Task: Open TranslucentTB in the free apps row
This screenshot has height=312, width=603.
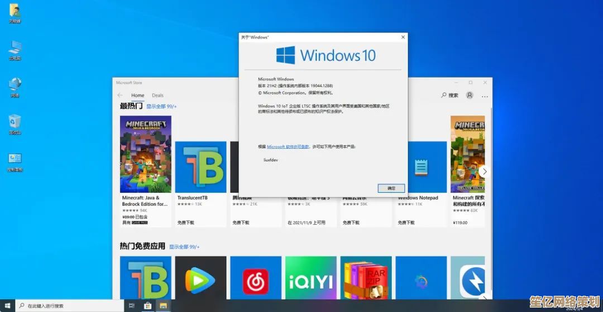Action: coord(146,278)
